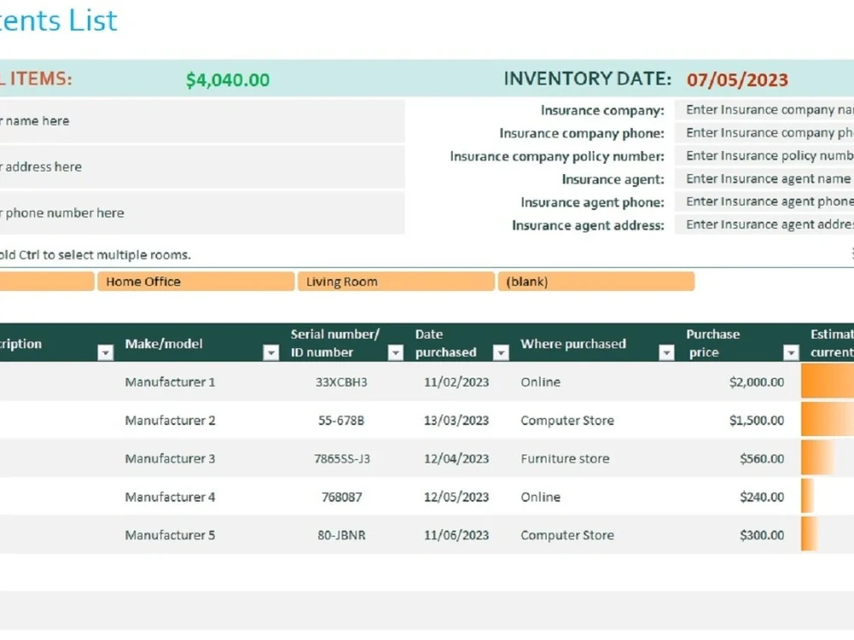Open the Make/model column filter

pos(271,352)
